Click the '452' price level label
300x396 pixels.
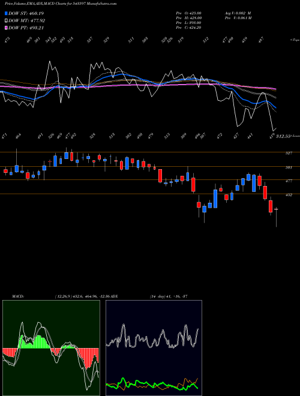tap(289, 195)
